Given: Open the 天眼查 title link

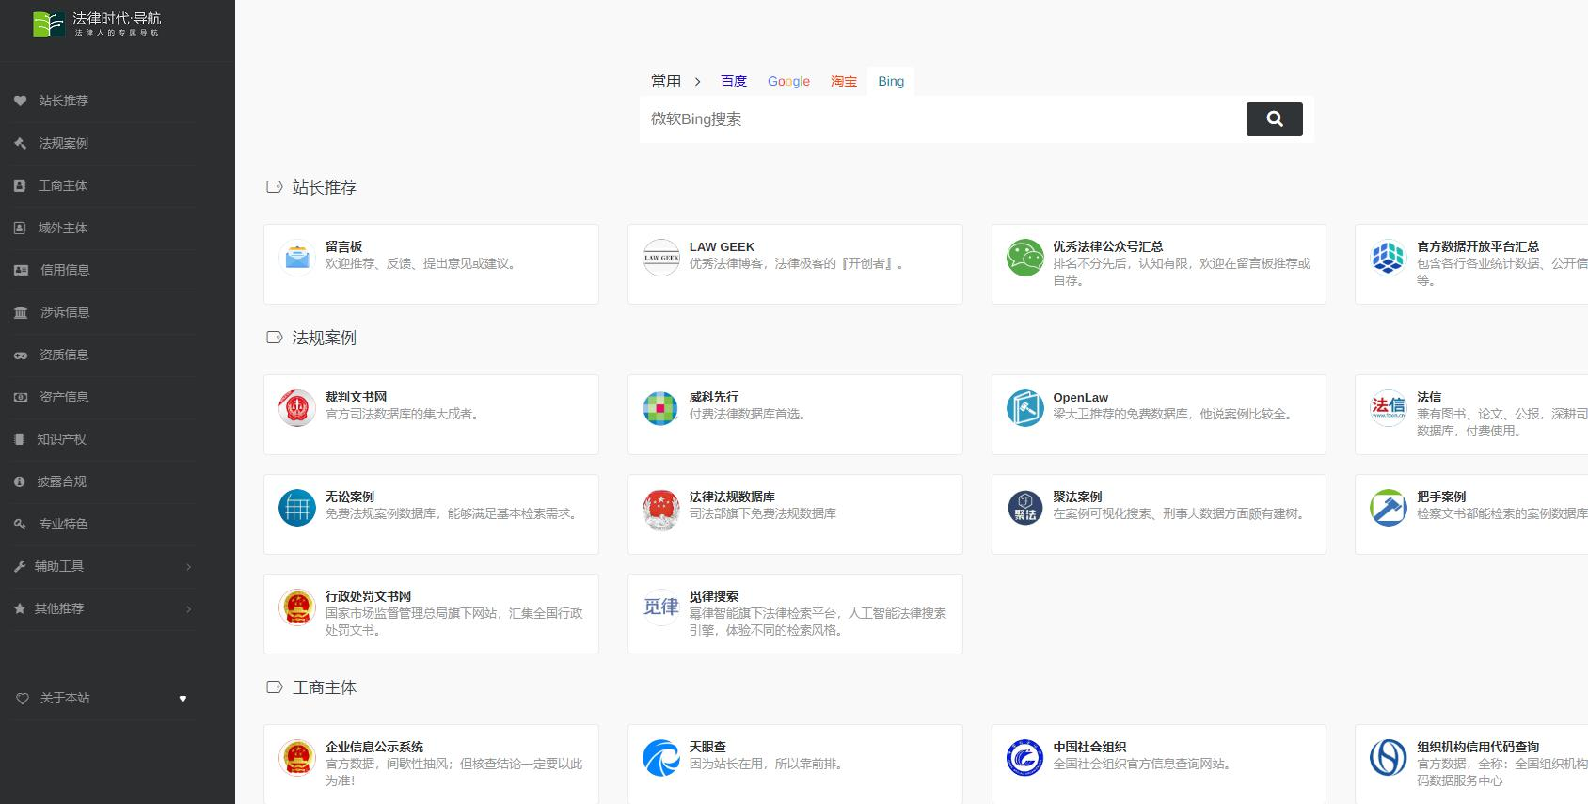Looking at the screenshot, I should pos(707,747).
